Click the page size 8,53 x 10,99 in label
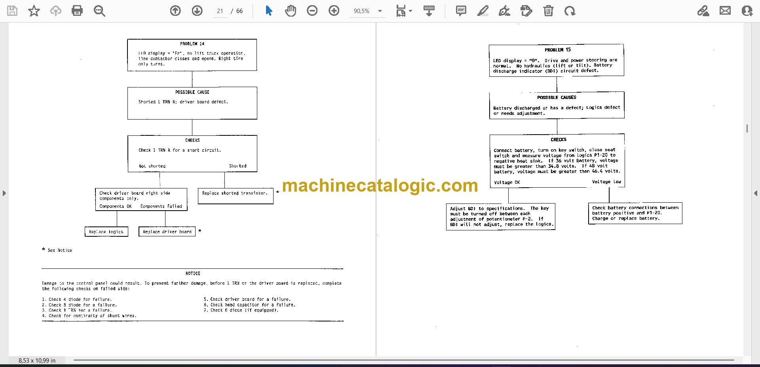This screenshot has width=760, height=367. click(x=37, y=361)
